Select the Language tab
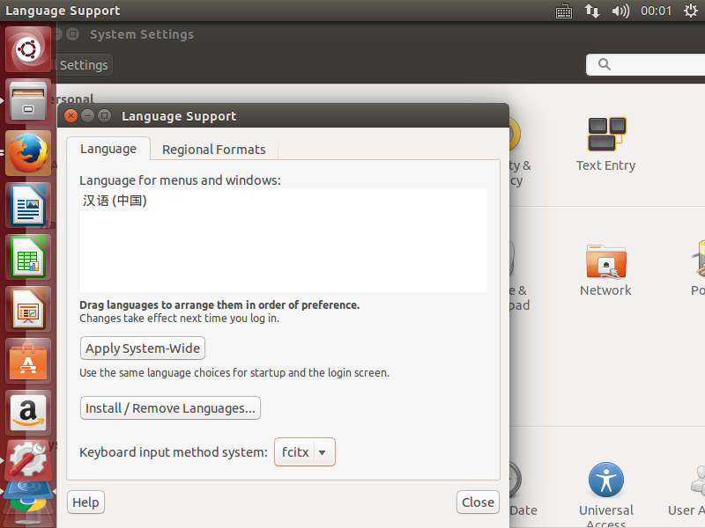Screen dimensions: 705x528 (x=108, y=149)
